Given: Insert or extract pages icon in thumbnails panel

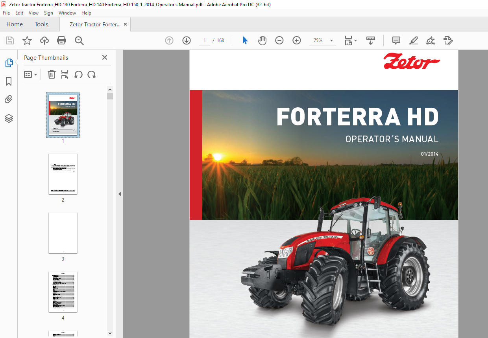Looking at the screenshot, I should click(x=65, y=74).
